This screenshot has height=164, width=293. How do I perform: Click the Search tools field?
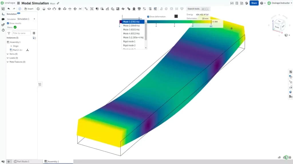point(198,9)
